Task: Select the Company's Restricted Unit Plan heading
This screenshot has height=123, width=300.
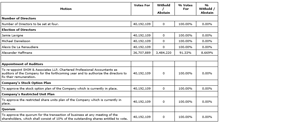Action: [28, 94]
